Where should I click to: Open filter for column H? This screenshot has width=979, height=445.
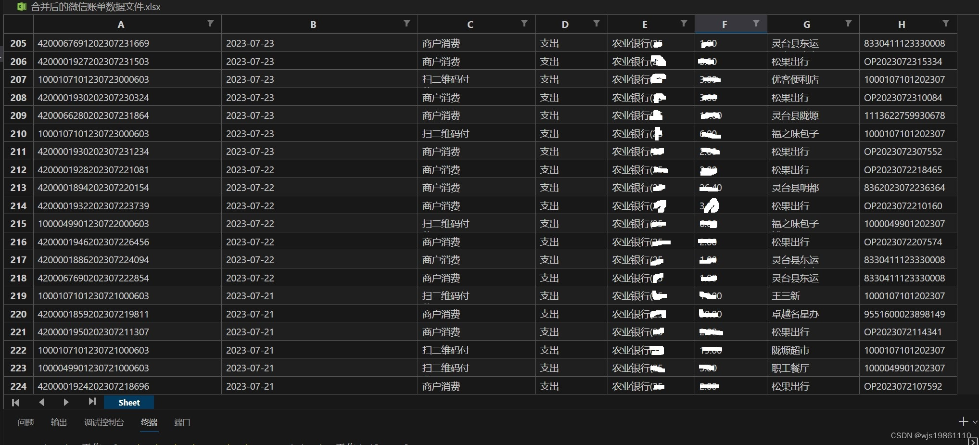tap(946, 24)
